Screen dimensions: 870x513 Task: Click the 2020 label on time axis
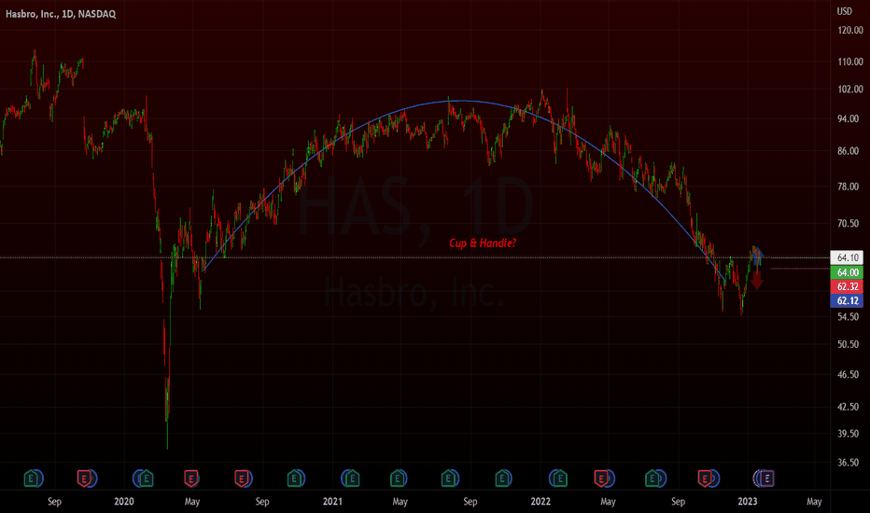click(x=124, y=502)
